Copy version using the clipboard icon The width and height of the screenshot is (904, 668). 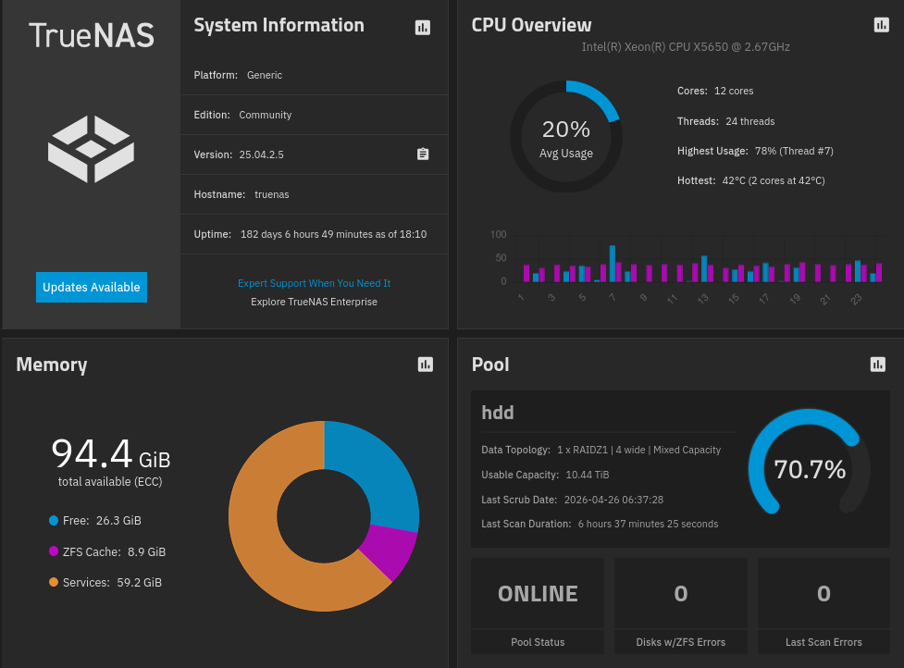[x=423, y=155]
